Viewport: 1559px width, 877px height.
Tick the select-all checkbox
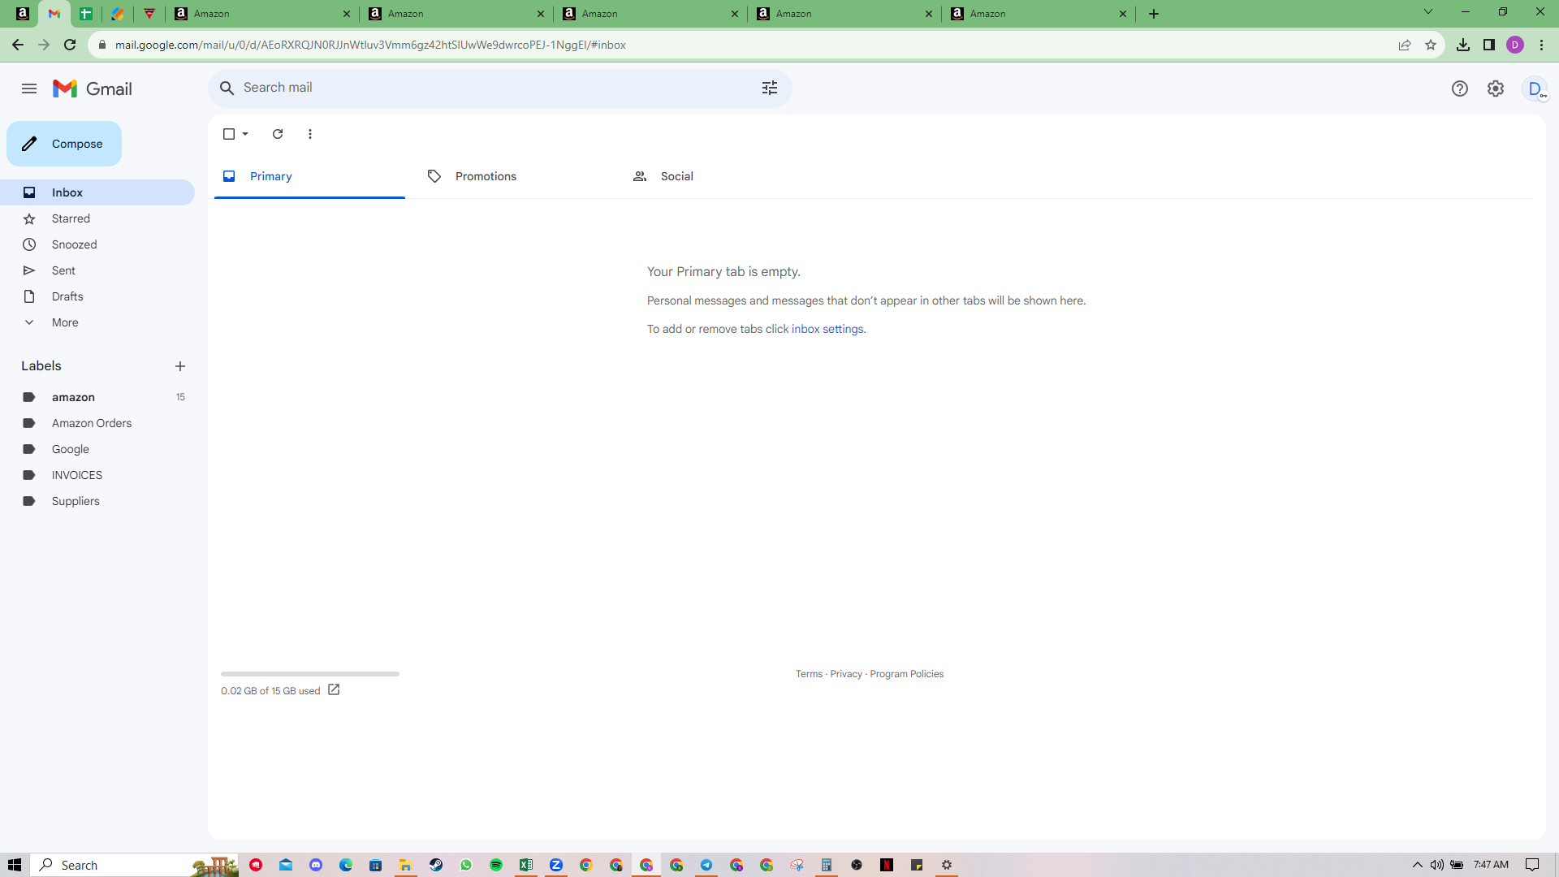[x=229, y=134]
